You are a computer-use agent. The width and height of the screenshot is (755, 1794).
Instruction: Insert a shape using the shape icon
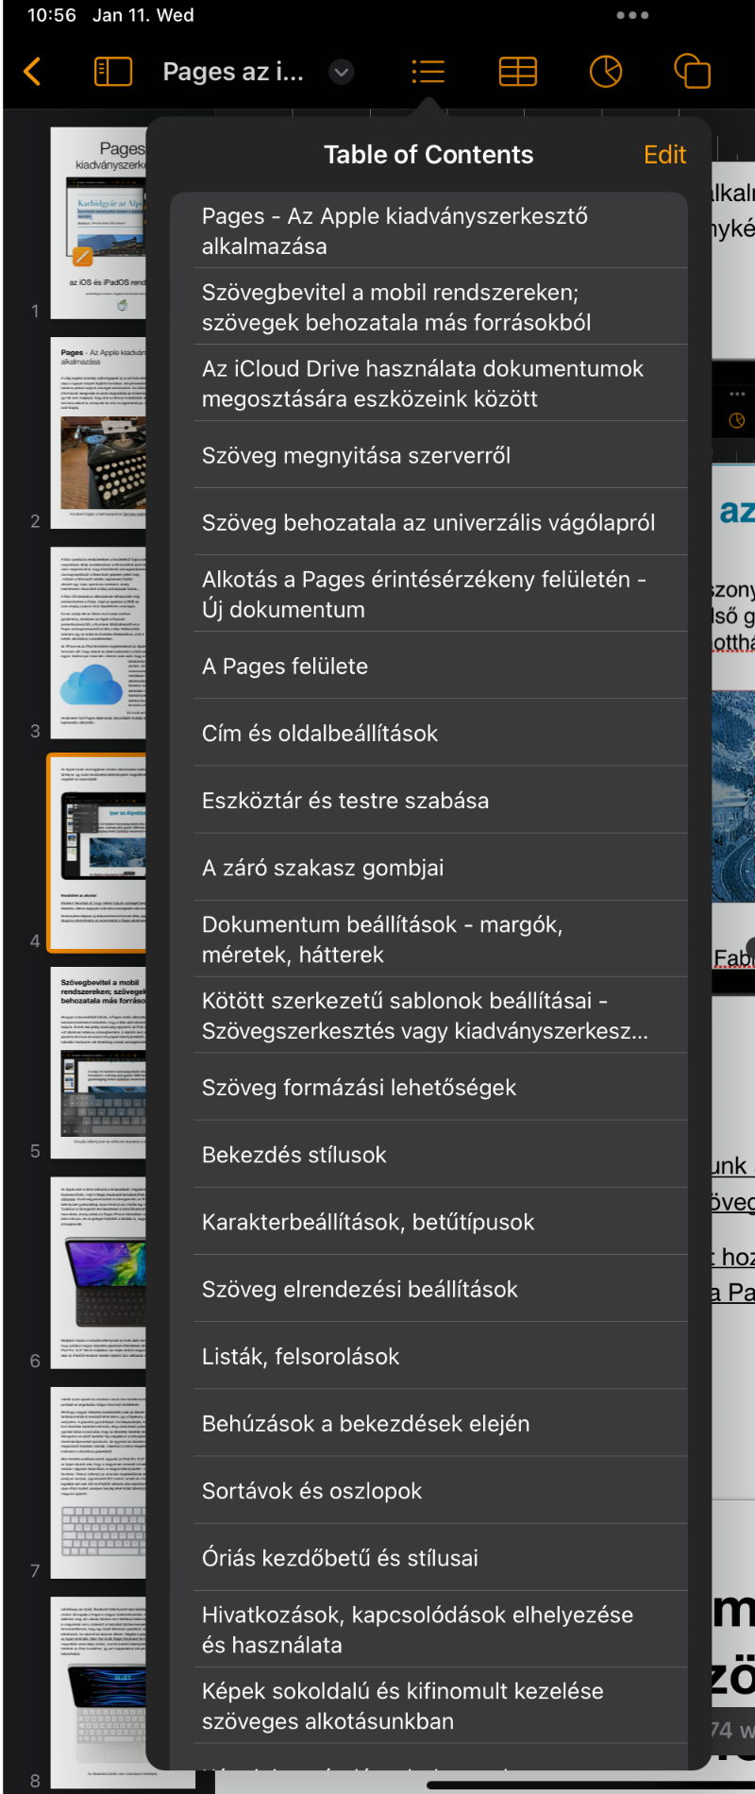tap(693, 72)
